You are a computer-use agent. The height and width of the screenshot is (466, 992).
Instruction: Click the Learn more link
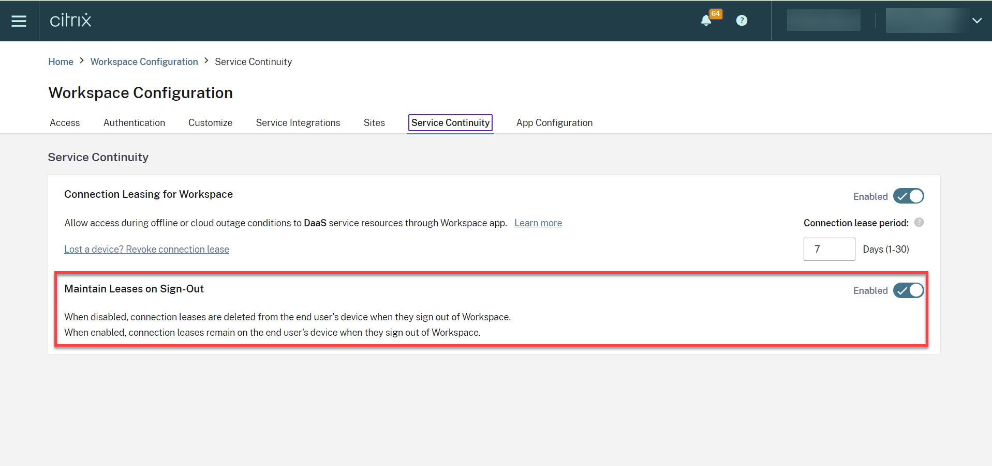tap(538, 223)
